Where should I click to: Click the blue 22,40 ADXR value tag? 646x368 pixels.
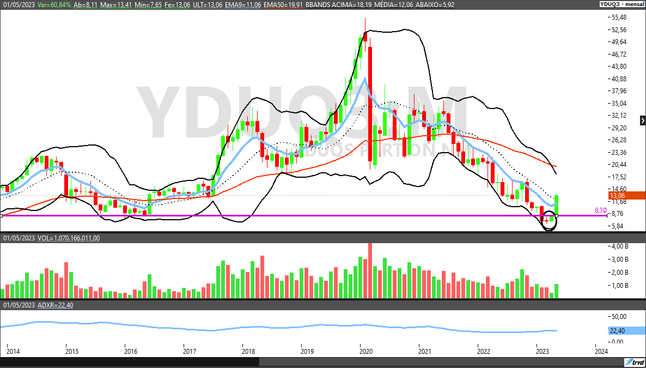point(626,330)
